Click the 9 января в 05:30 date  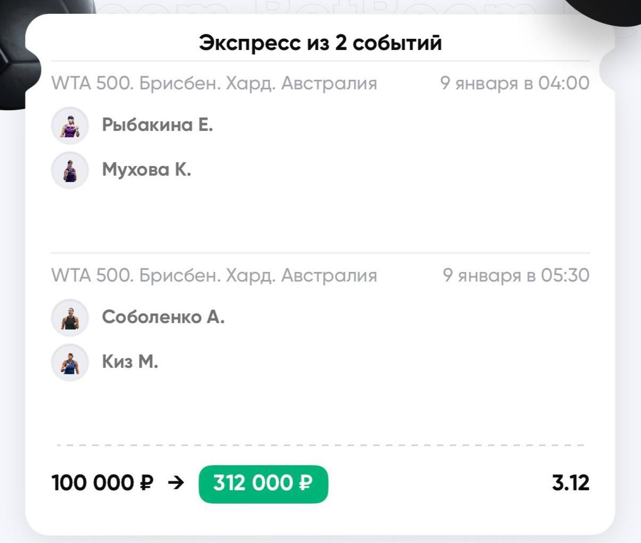click(x=515, y=276)
